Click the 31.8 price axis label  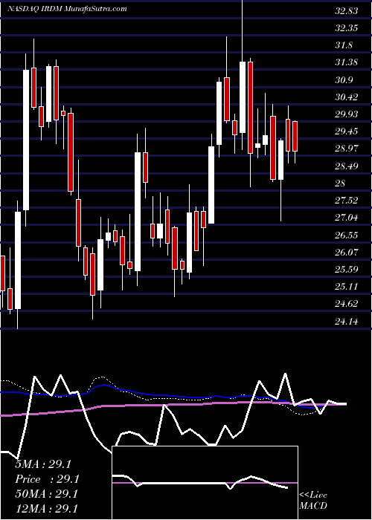coord(344,45)
